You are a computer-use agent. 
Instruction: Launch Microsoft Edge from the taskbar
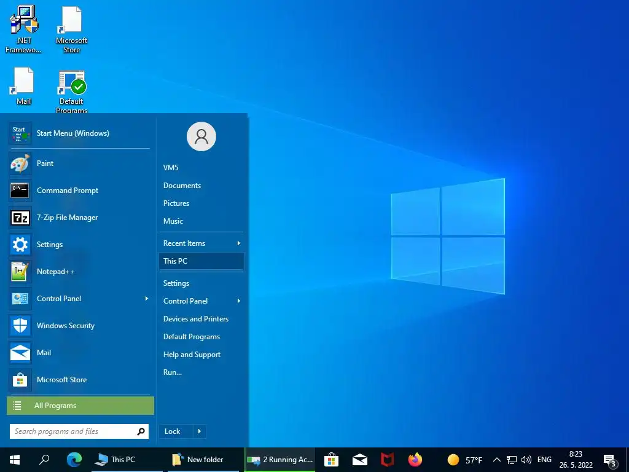tap(74, 460)
